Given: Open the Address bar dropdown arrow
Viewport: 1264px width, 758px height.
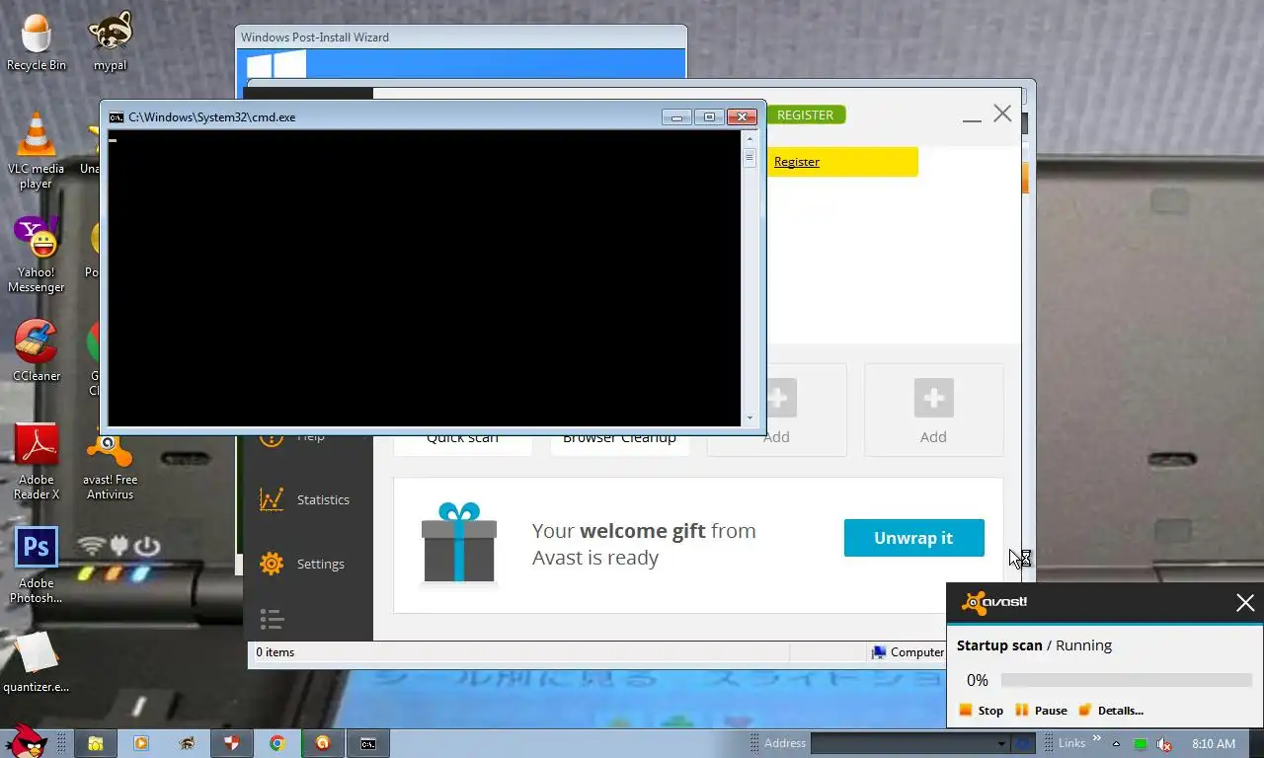Looking at the screenshot, I should (1001, 744).
